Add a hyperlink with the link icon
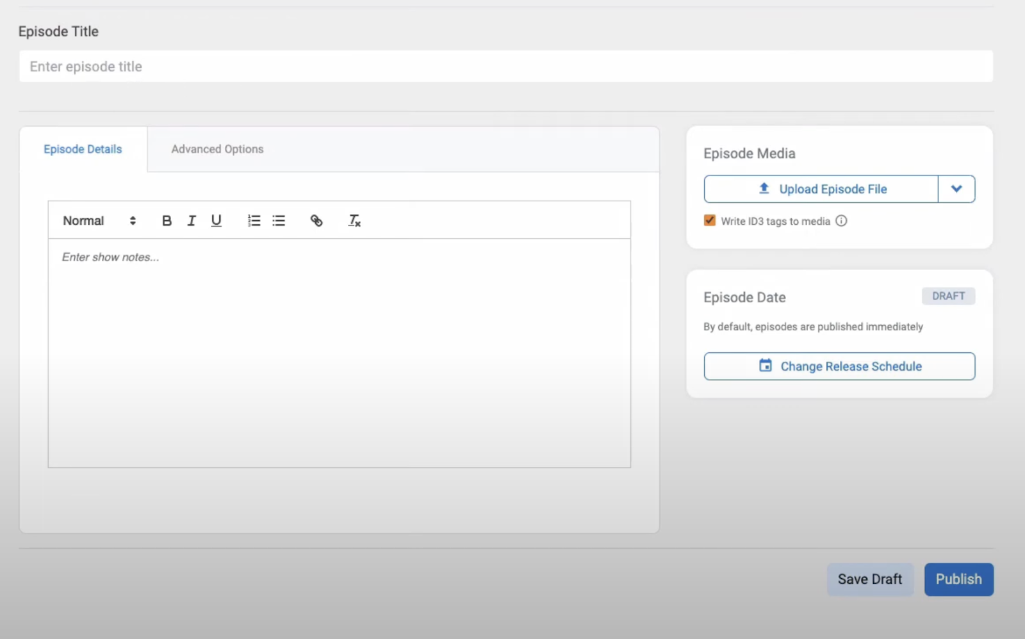Viewport: 1025px width, 639px height. pyautogui.click(x=316, y=221)
